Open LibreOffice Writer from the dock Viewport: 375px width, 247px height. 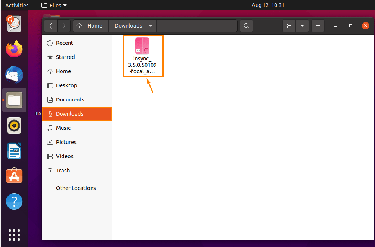click(14, 151)
